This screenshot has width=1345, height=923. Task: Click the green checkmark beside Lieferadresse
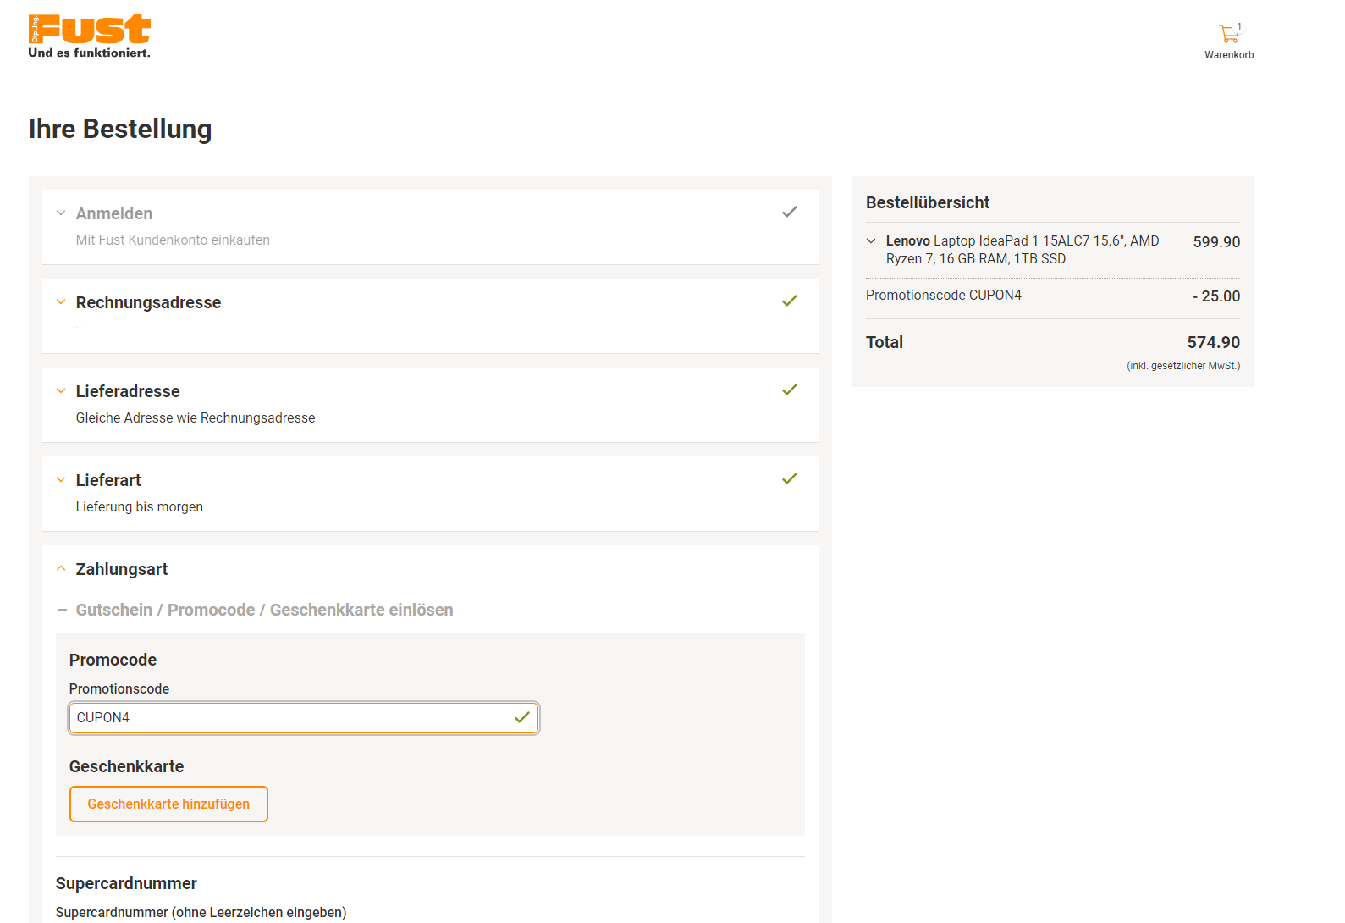tap(789, 390)
